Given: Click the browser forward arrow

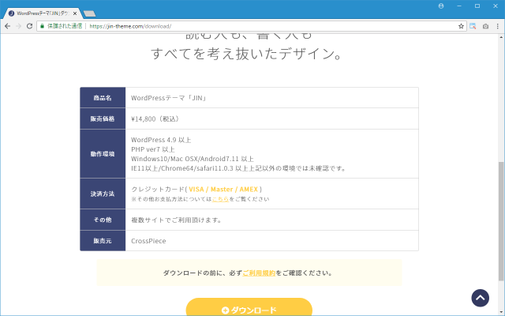Looking at the screenshot, I should click(x=18, y=26).
